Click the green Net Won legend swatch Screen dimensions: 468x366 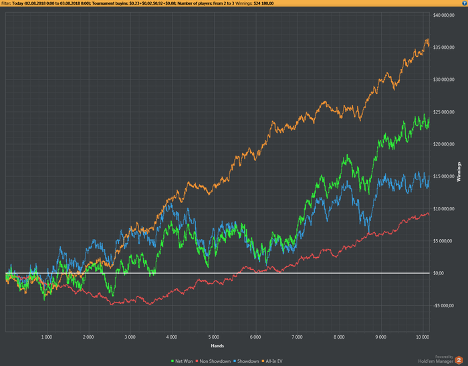click(x=172, y=361)
